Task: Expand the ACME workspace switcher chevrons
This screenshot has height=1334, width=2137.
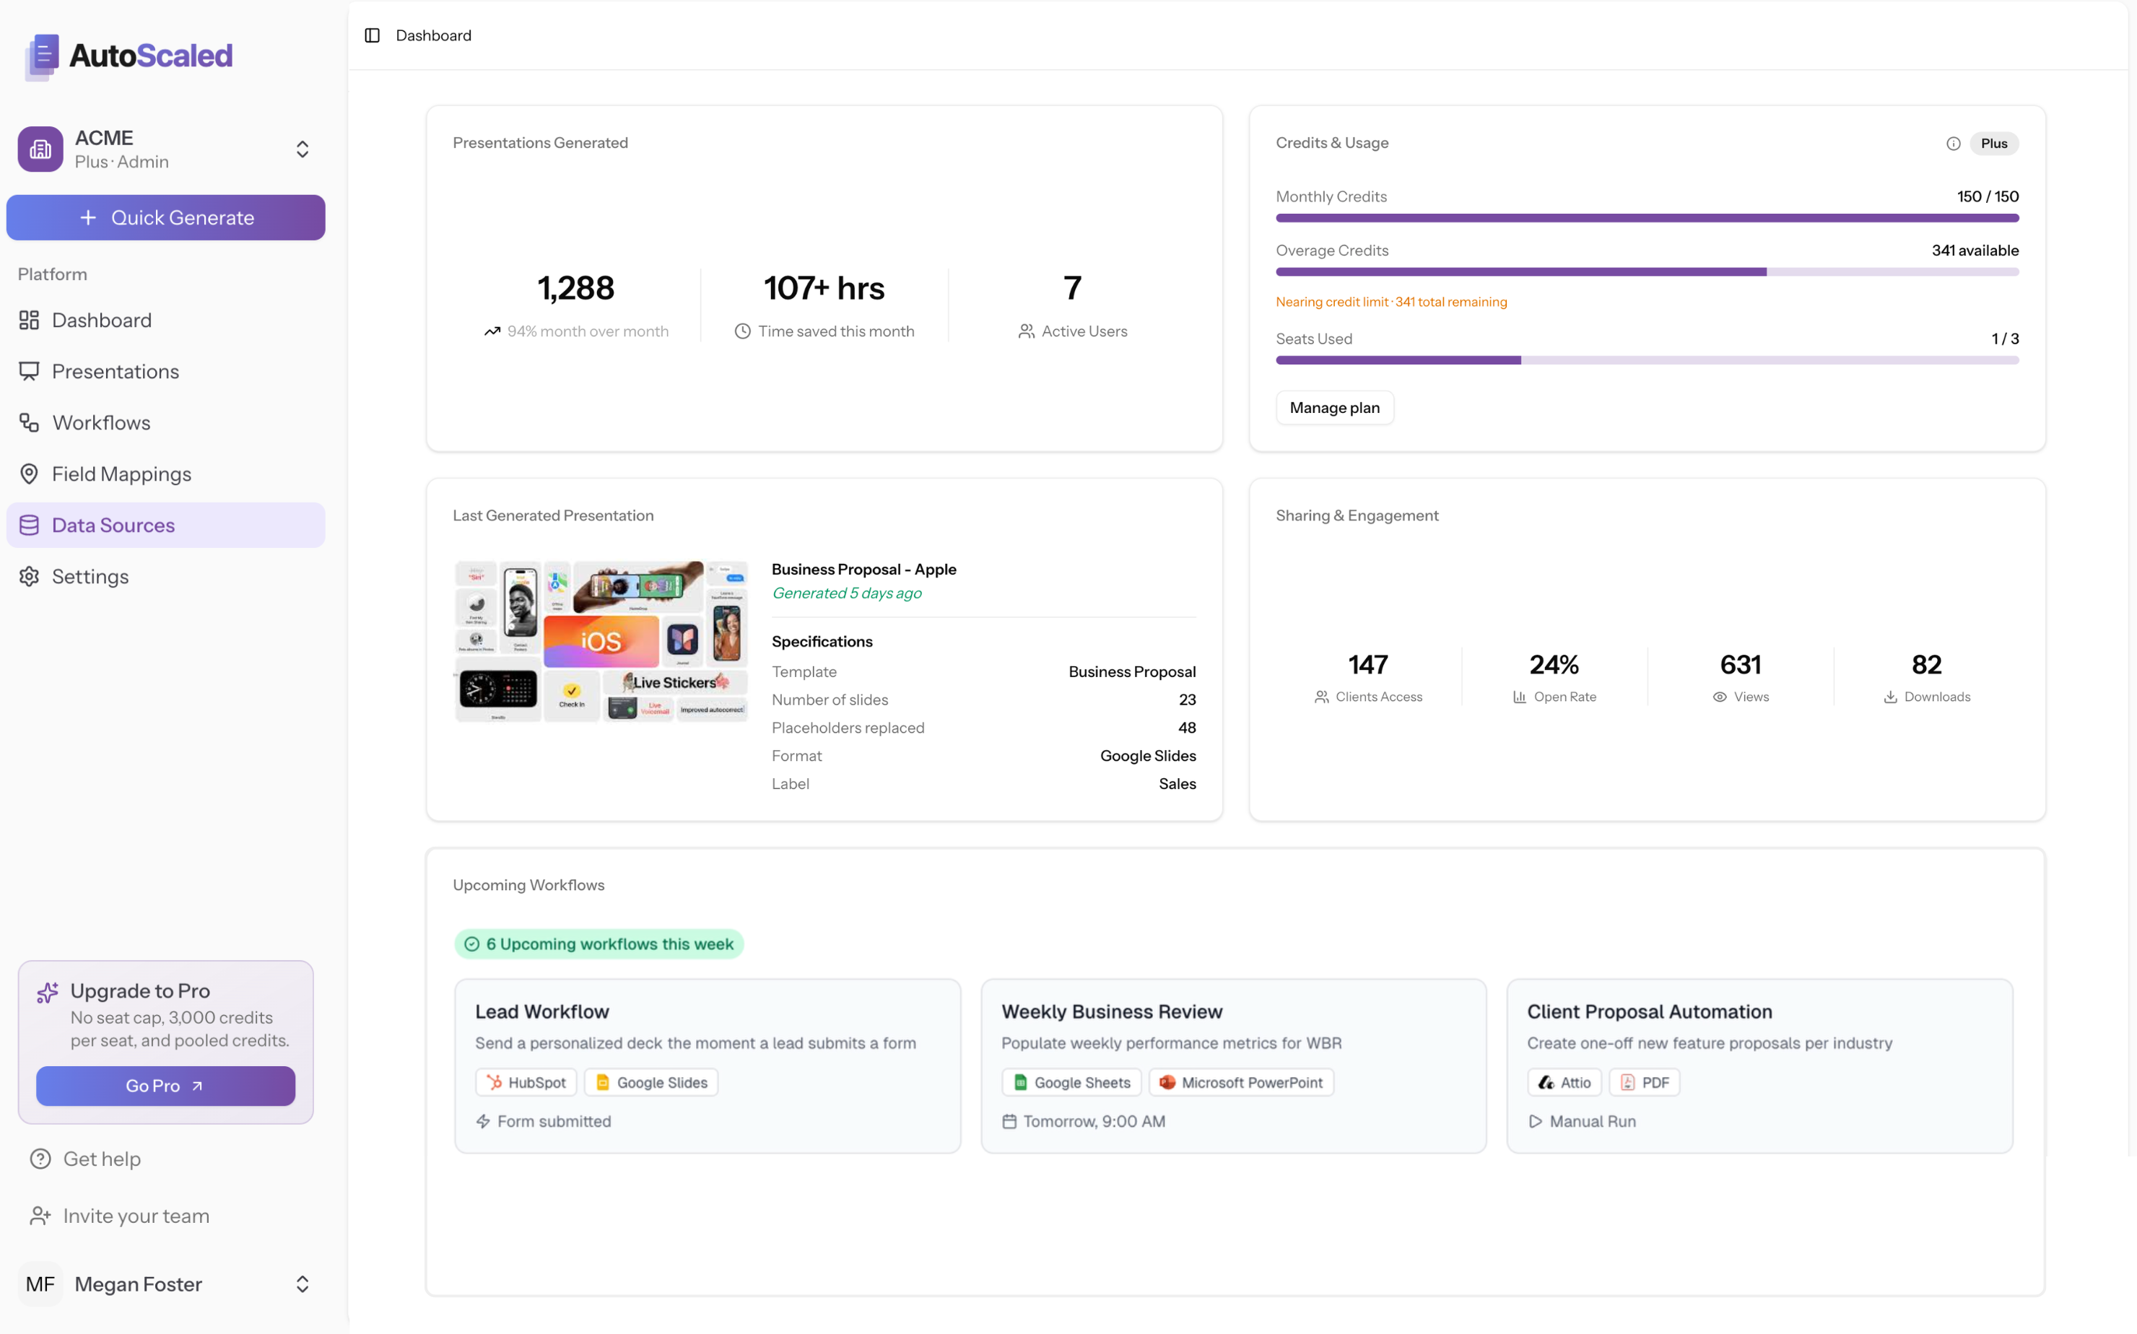Action: pyautogui.click(x=303, y=149)
